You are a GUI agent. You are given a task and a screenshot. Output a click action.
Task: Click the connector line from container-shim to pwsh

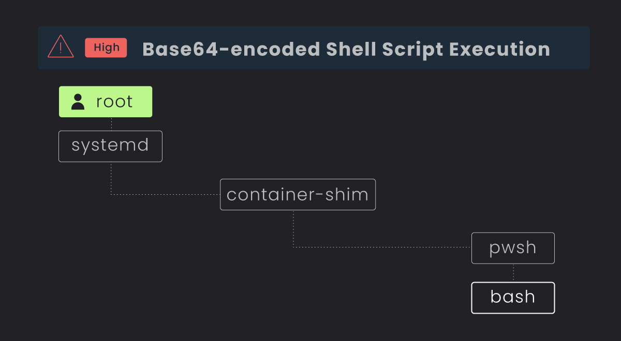click(383, 247)
